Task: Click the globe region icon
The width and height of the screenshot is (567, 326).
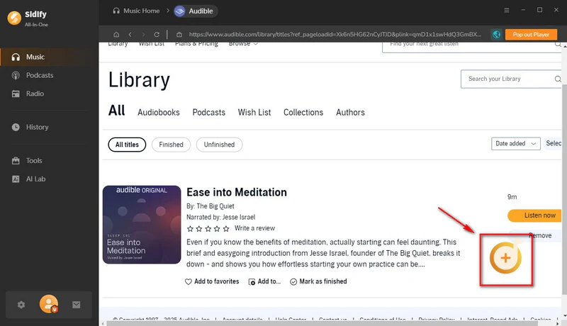Action: pos(497,34)
